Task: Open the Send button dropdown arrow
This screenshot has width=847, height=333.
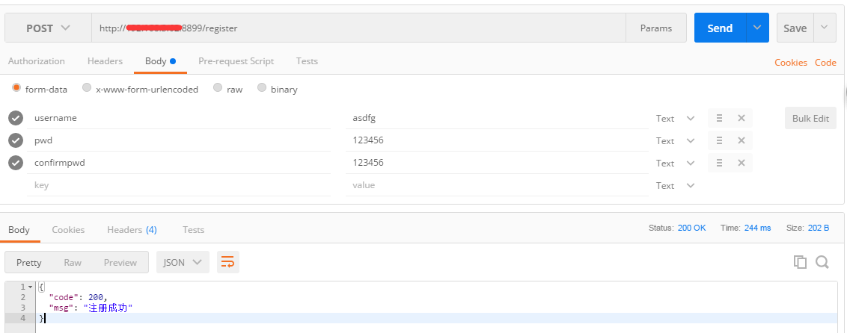Action: pos(758,28)
